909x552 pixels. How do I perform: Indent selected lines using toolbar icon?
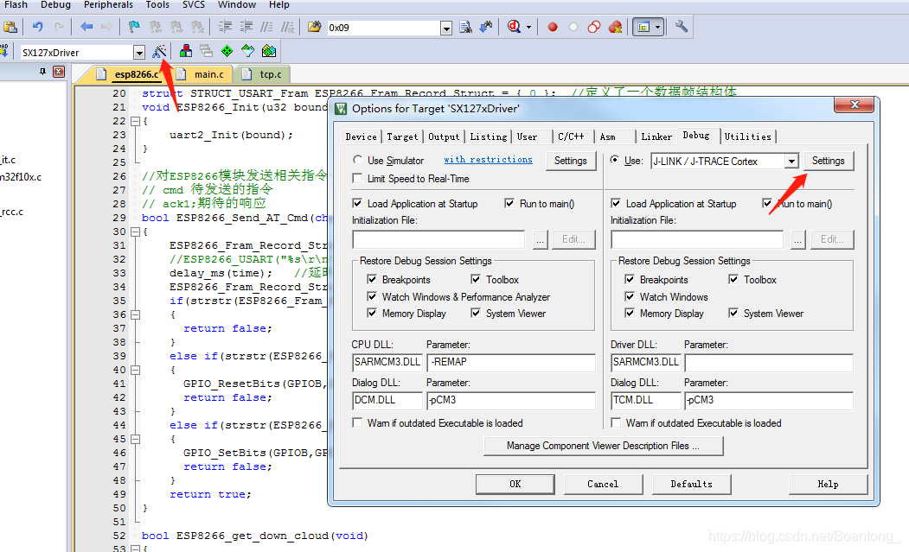click(225, 27)
